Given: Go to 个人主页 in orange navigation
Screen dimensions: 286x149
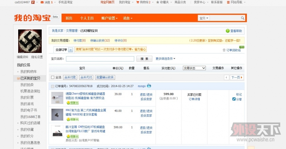Looking at the screenshot, I should point(87,18).
